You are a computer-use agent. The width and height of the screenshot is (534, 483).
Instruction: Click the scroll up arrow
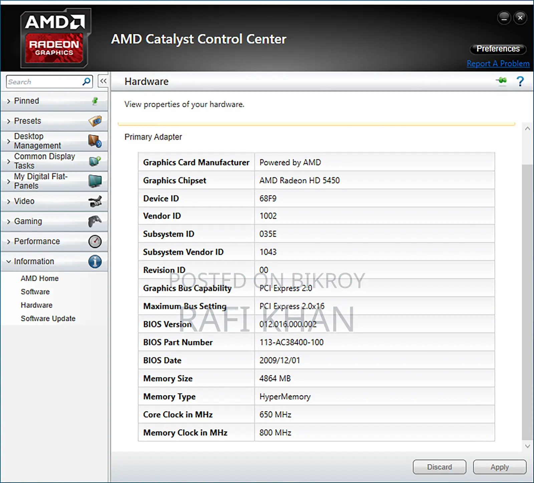pyautogui.click(x=527, y=128)
